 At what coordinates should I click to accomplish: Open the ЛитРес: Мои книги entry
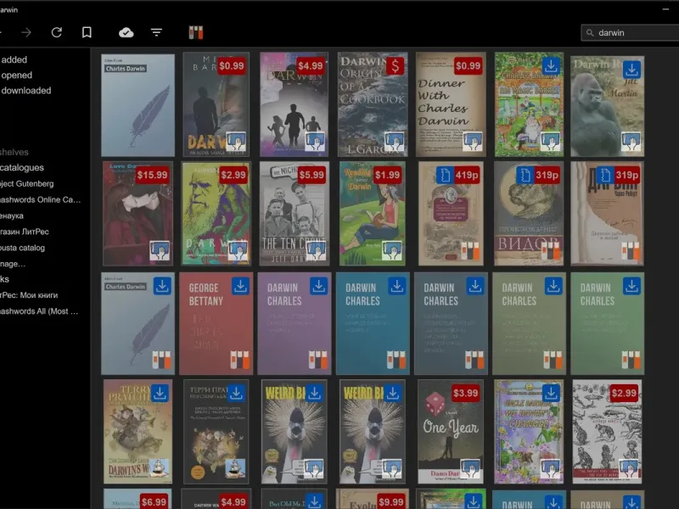[29, 295]
